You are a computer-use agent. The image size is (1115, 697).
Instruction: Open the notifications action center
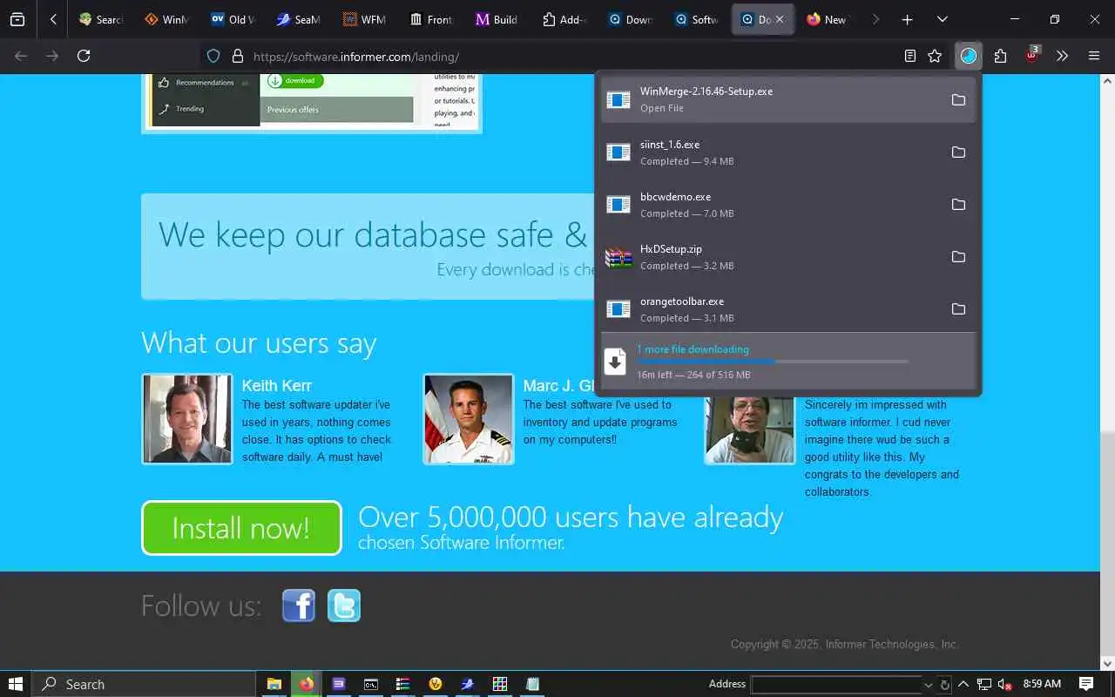[x=1086, y=684]
